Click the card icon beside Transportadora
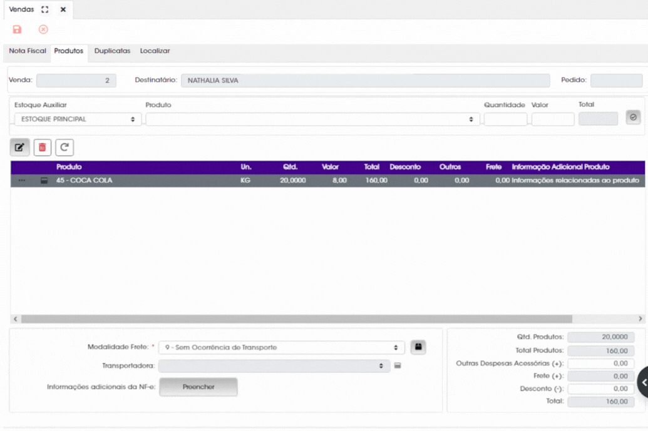Screen dimensions: 648x431 398,365
